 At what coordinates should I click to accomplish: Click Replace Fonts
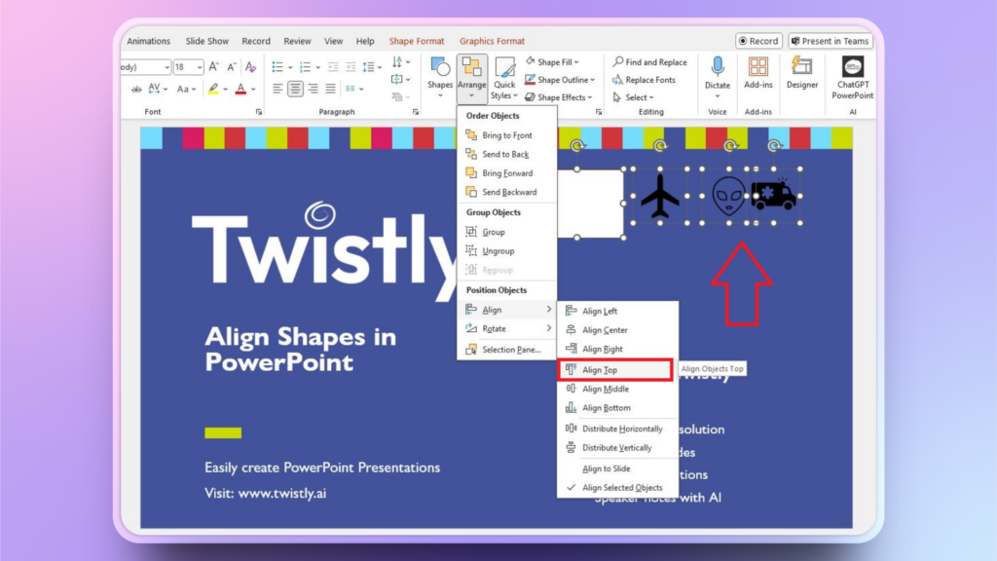pos(645,80)
